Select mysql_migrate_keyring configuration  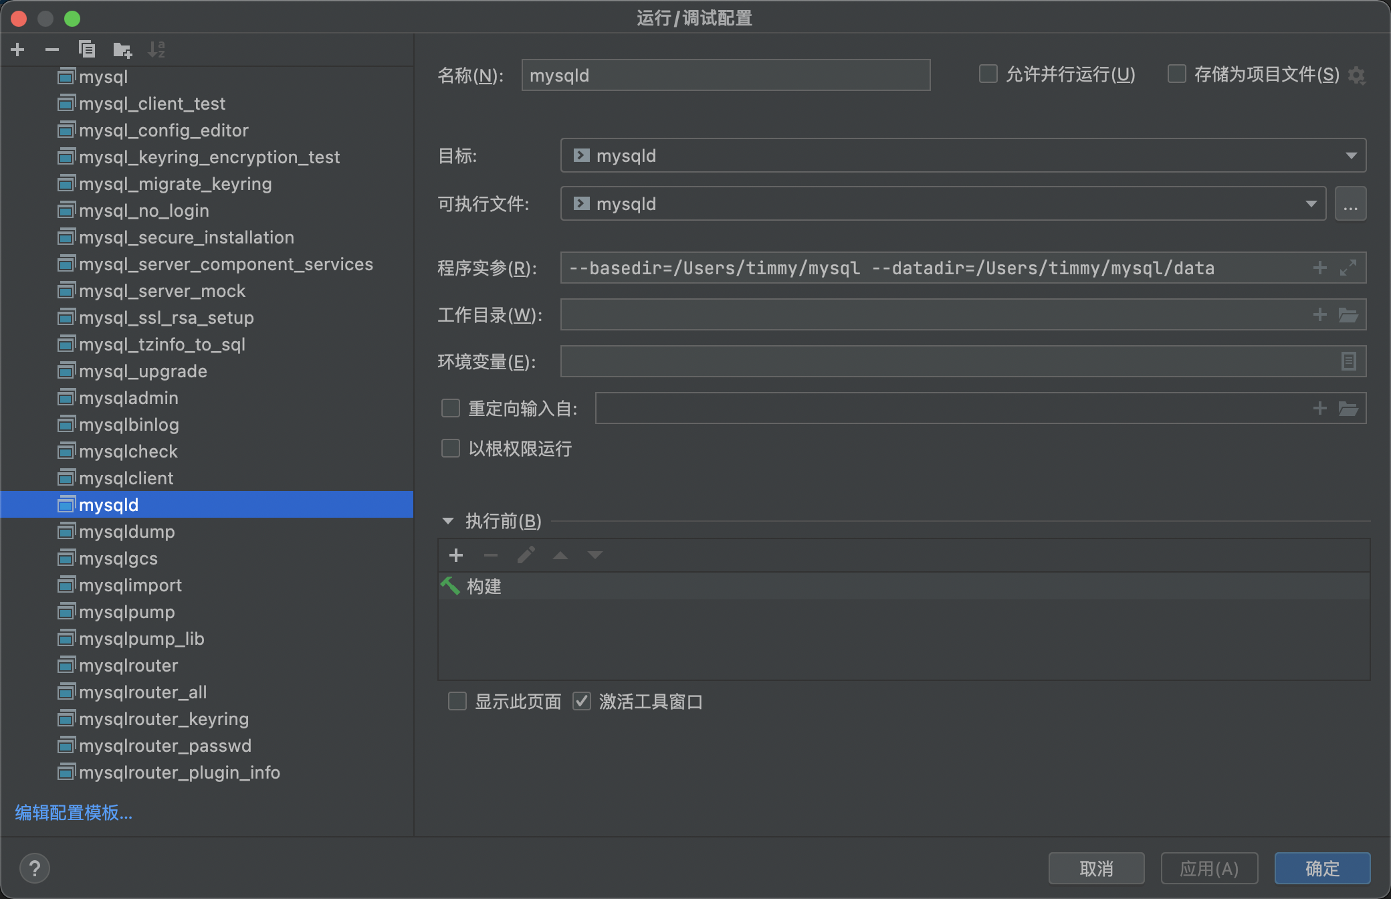click(207, 184)
